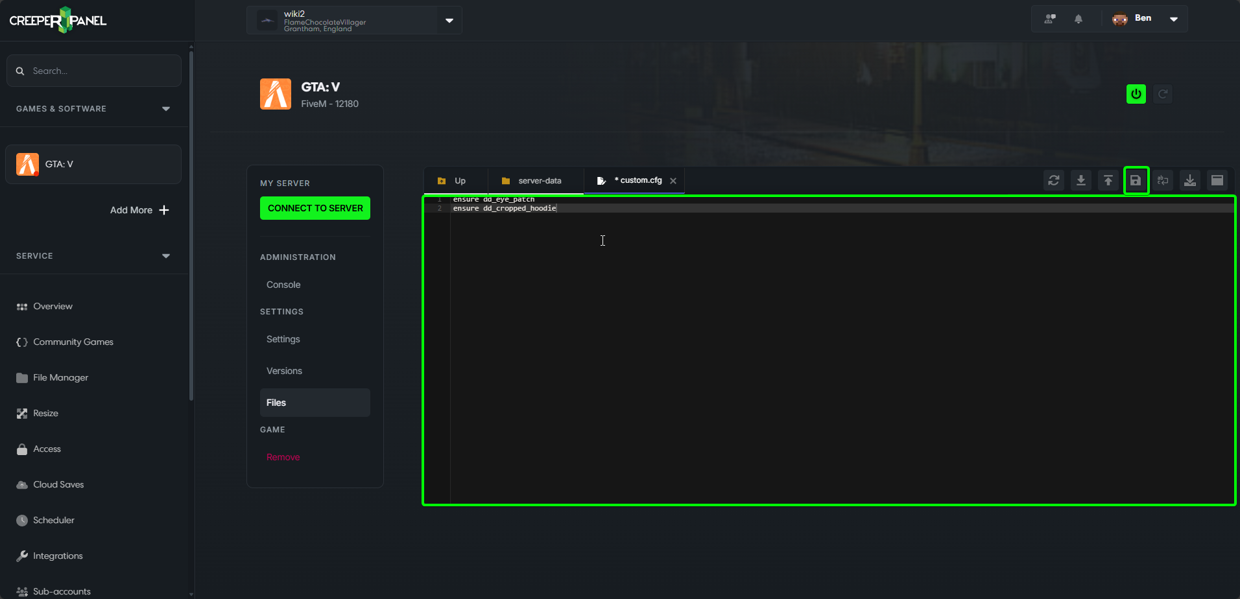Open find and replace in the editor toolbar
This screenshot has height=599, width=1240.
point(1163,180)
